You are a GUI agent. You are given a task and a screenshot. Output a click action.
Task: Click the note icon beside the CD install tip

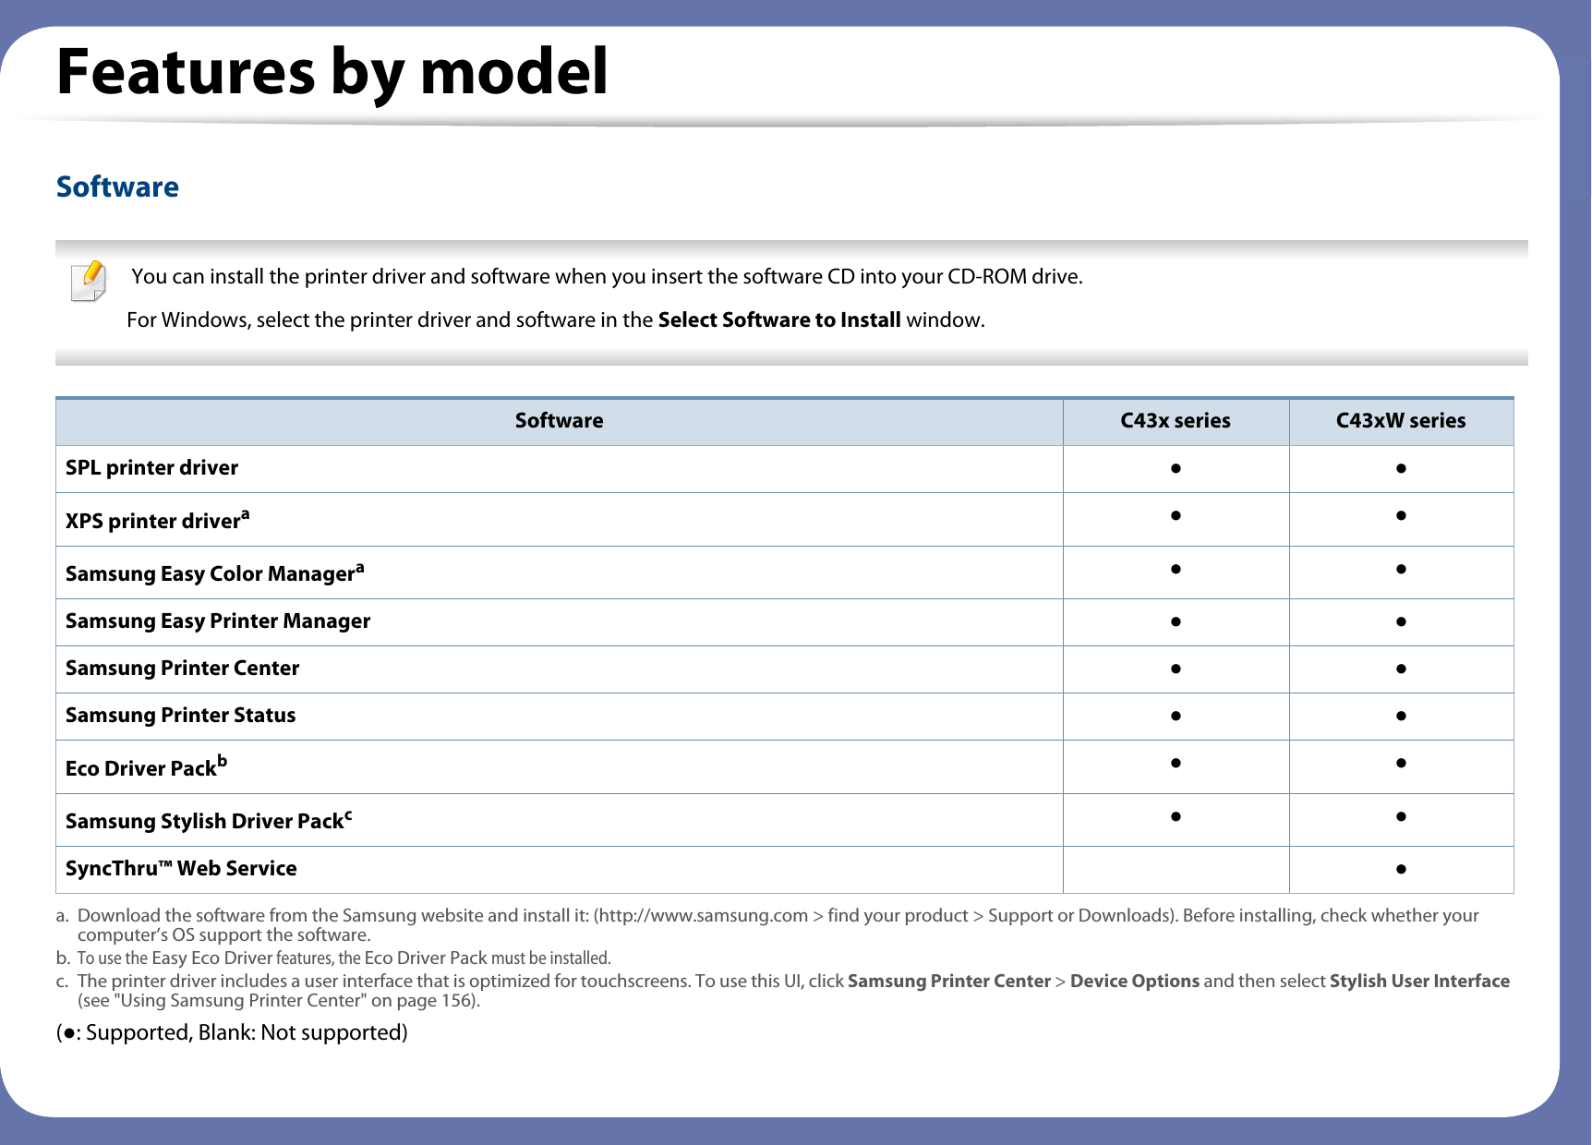pyautogui.click(x=89, y=281)
